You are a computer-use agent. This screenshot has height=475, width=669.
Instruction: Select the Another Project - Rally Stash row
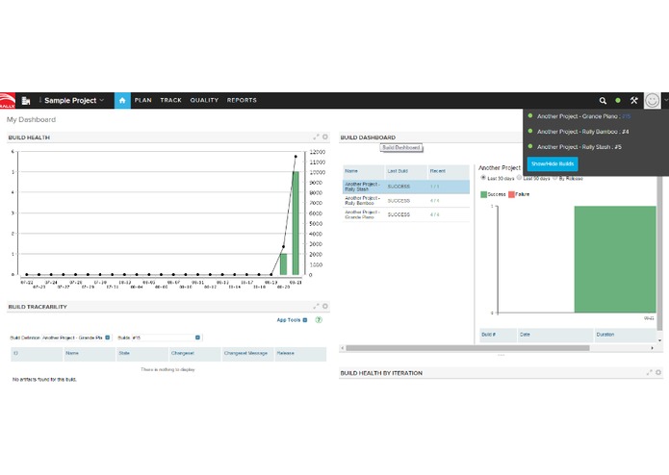click(x=406, y=187)
